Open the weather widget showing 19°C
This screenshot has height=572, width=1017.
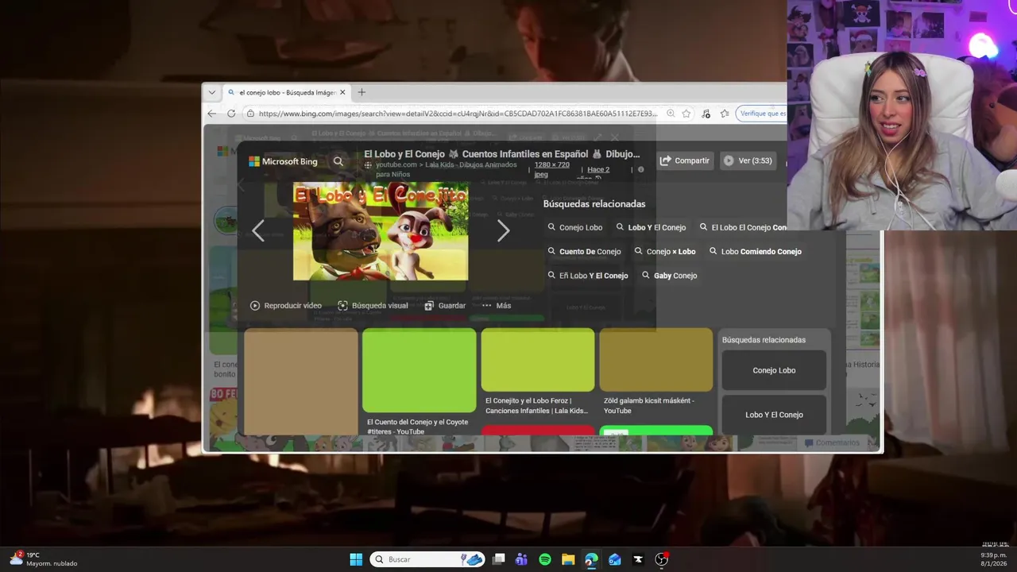pyautogui.click(x=44, y=559)
